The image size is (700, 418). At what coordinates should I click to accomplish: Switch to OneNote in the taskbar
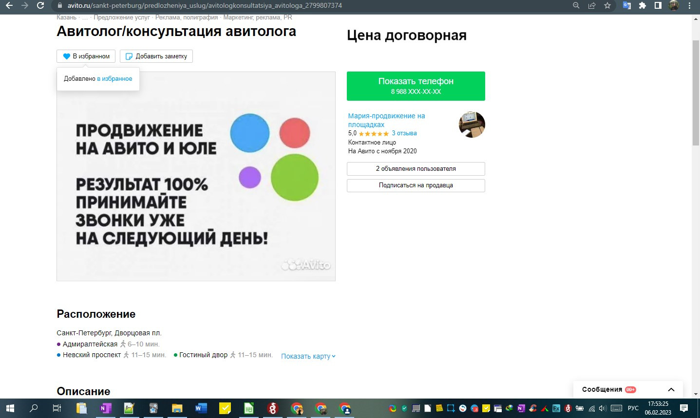point(105,408)
